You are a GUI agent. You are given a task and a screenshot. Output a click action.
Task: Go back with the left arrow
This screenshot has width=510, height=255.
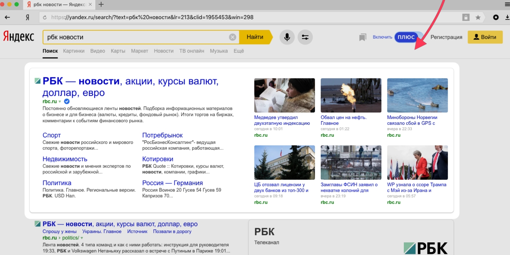pyautogui.click(x=7, y=17)
